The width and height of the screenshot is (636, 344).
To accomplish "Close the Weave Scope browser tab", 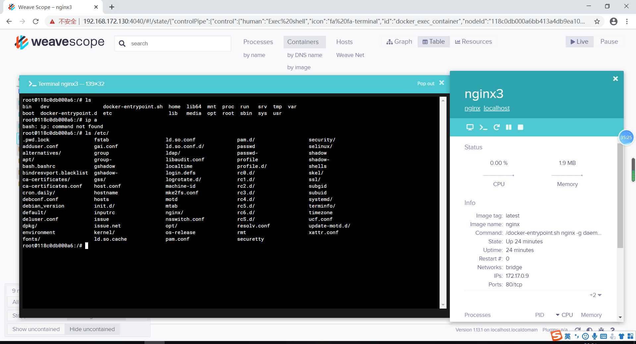I will pyautogui.click(x=96, y=7).
